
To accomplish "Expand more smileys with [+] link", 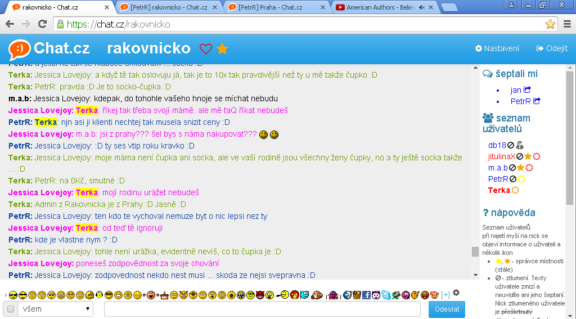I will [445, 295].
